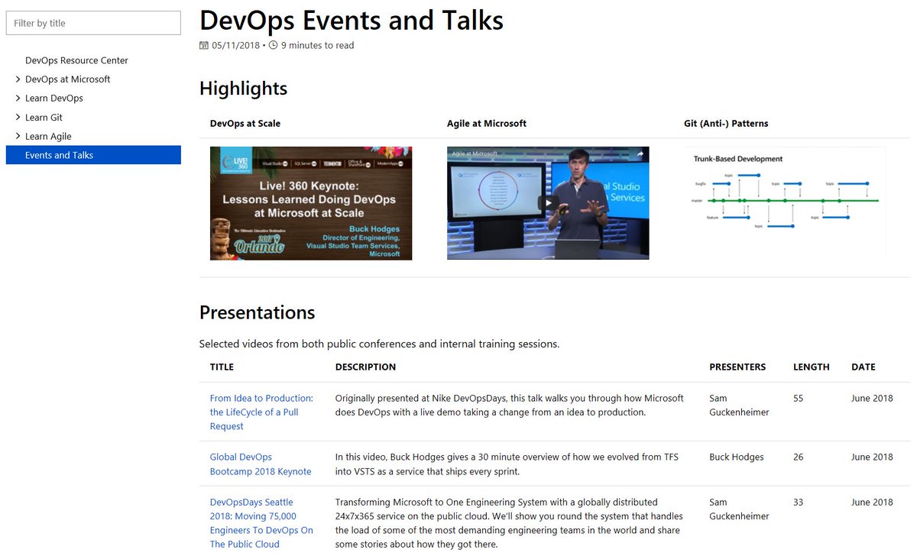
Task: Click the DESCRIPTION column header
Action: [x=365, y=367]
